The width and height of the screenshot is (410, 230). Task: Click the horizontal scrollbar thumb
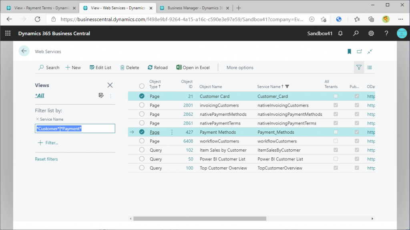tap(200, 218)
